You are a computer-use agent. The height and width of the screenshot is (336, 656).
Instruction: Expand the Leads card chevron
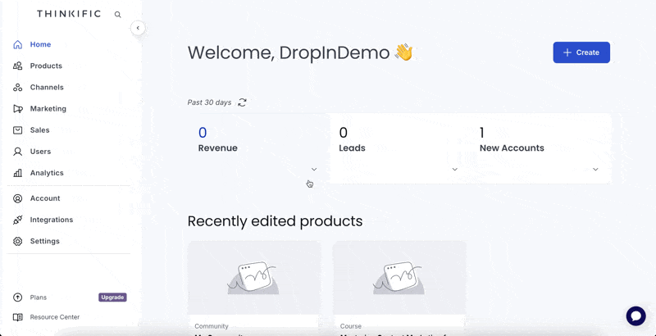pyautogui.click(x=455, y=170)
